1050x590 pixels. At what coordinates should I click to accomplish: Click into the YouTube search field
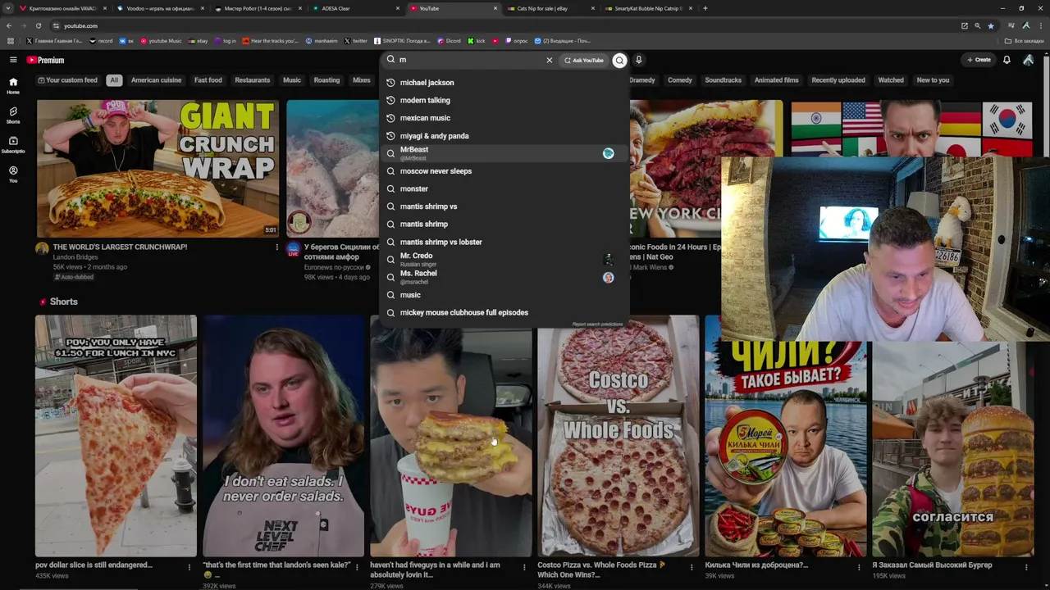tap(471, 60)
